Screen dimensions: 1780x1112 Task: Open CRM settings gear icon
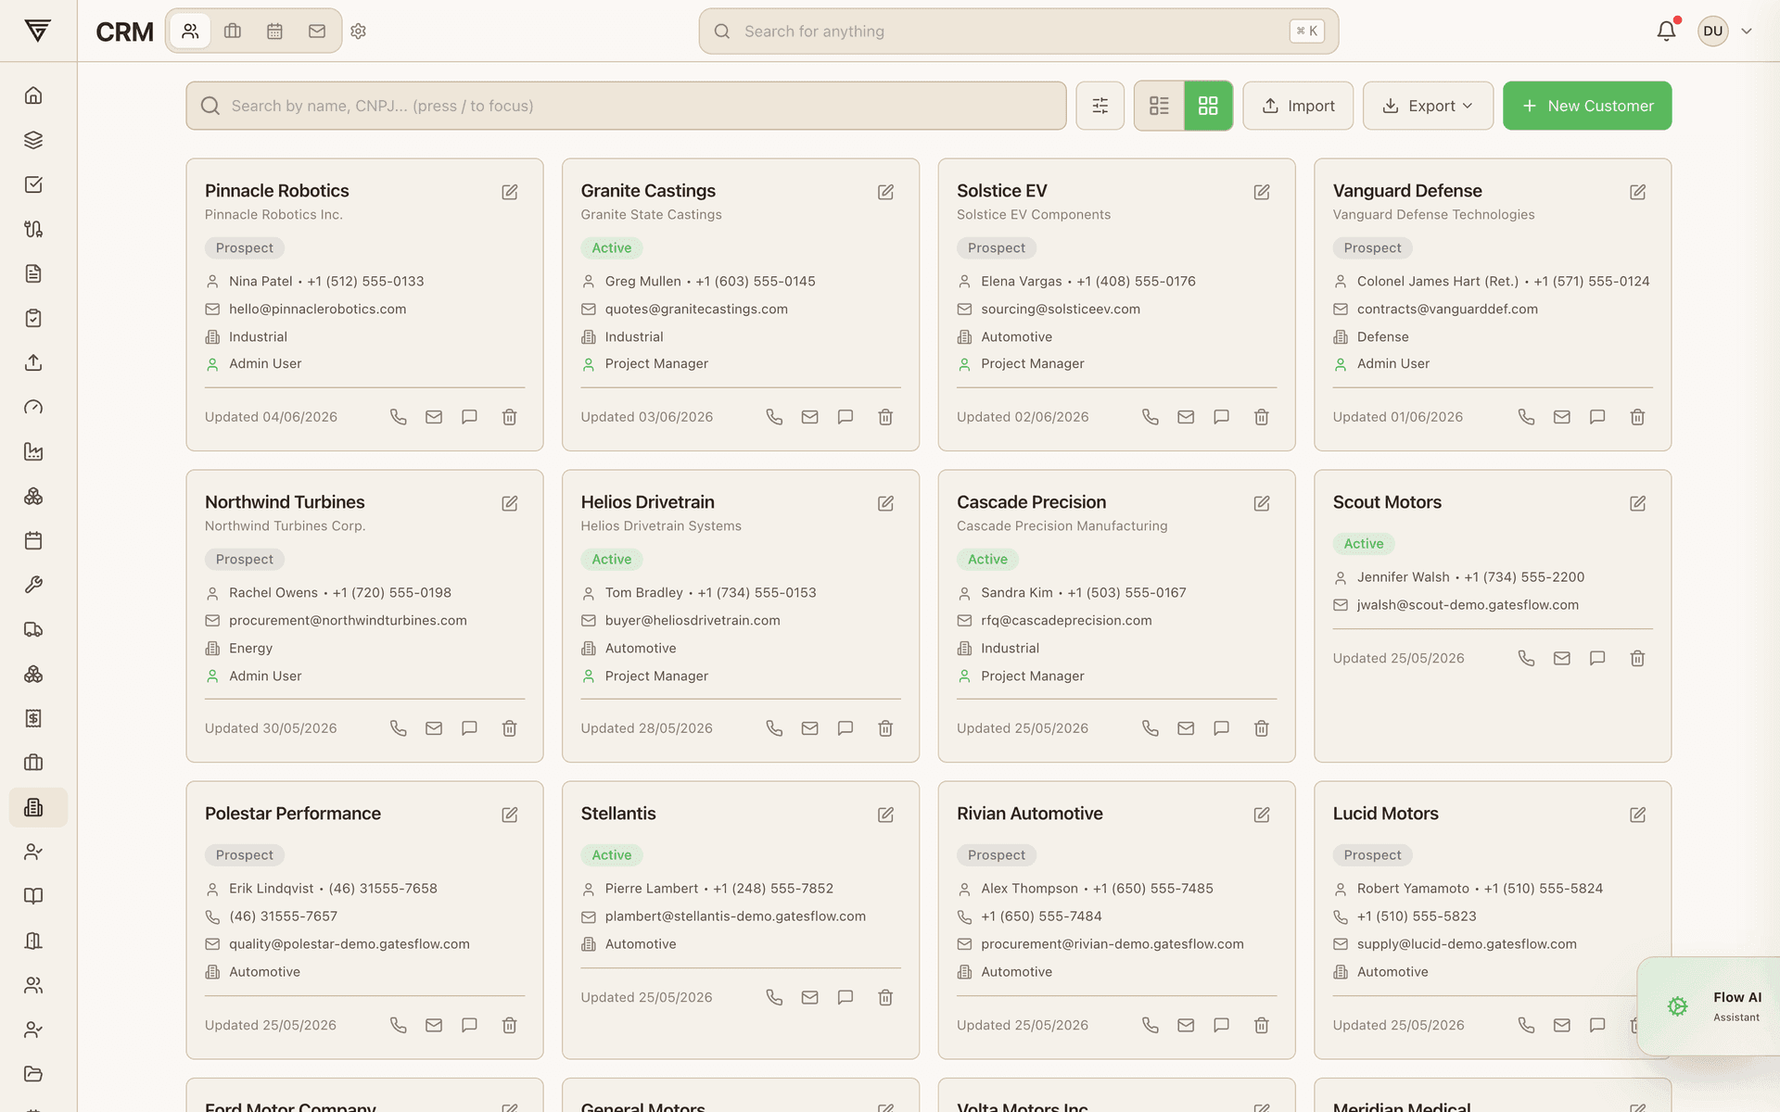[359, 32]
